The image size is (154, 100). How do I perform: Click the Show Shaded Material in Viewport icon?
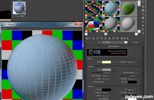click(x=118, y=38)
